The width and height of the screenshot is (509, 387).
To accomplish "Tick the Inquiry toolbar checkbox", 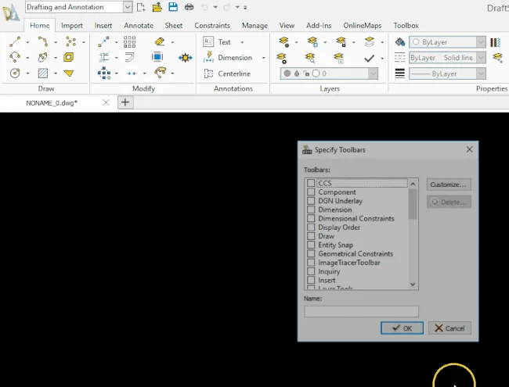I will (x=311, y=271).
